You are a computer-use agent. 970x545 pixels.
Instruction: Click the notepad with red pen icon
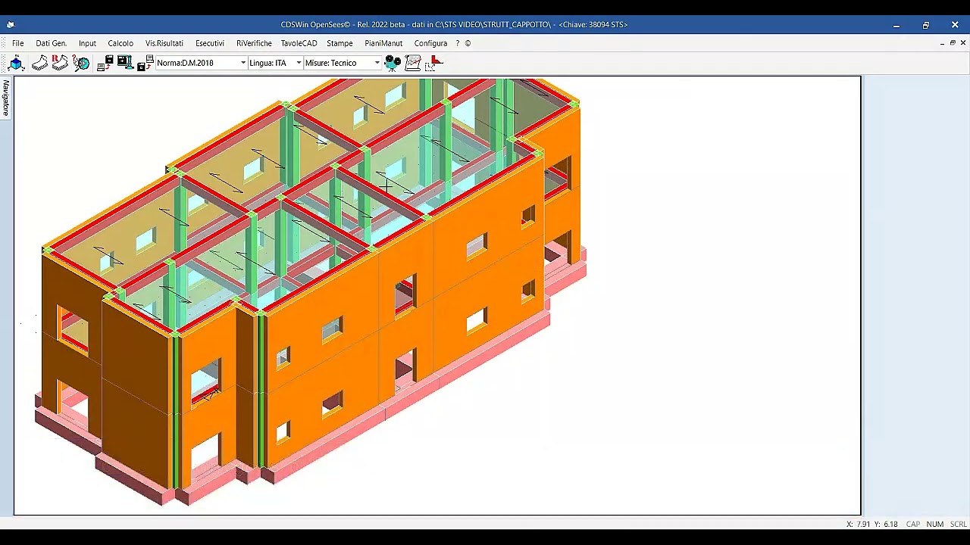pos(413,63)
